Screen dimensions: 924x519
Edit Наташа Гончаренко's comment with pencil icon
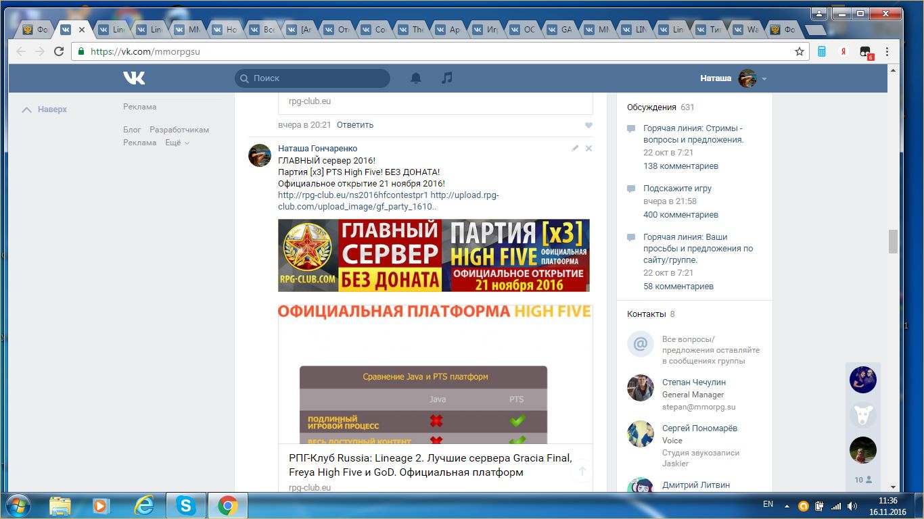(x=575, y=148)
